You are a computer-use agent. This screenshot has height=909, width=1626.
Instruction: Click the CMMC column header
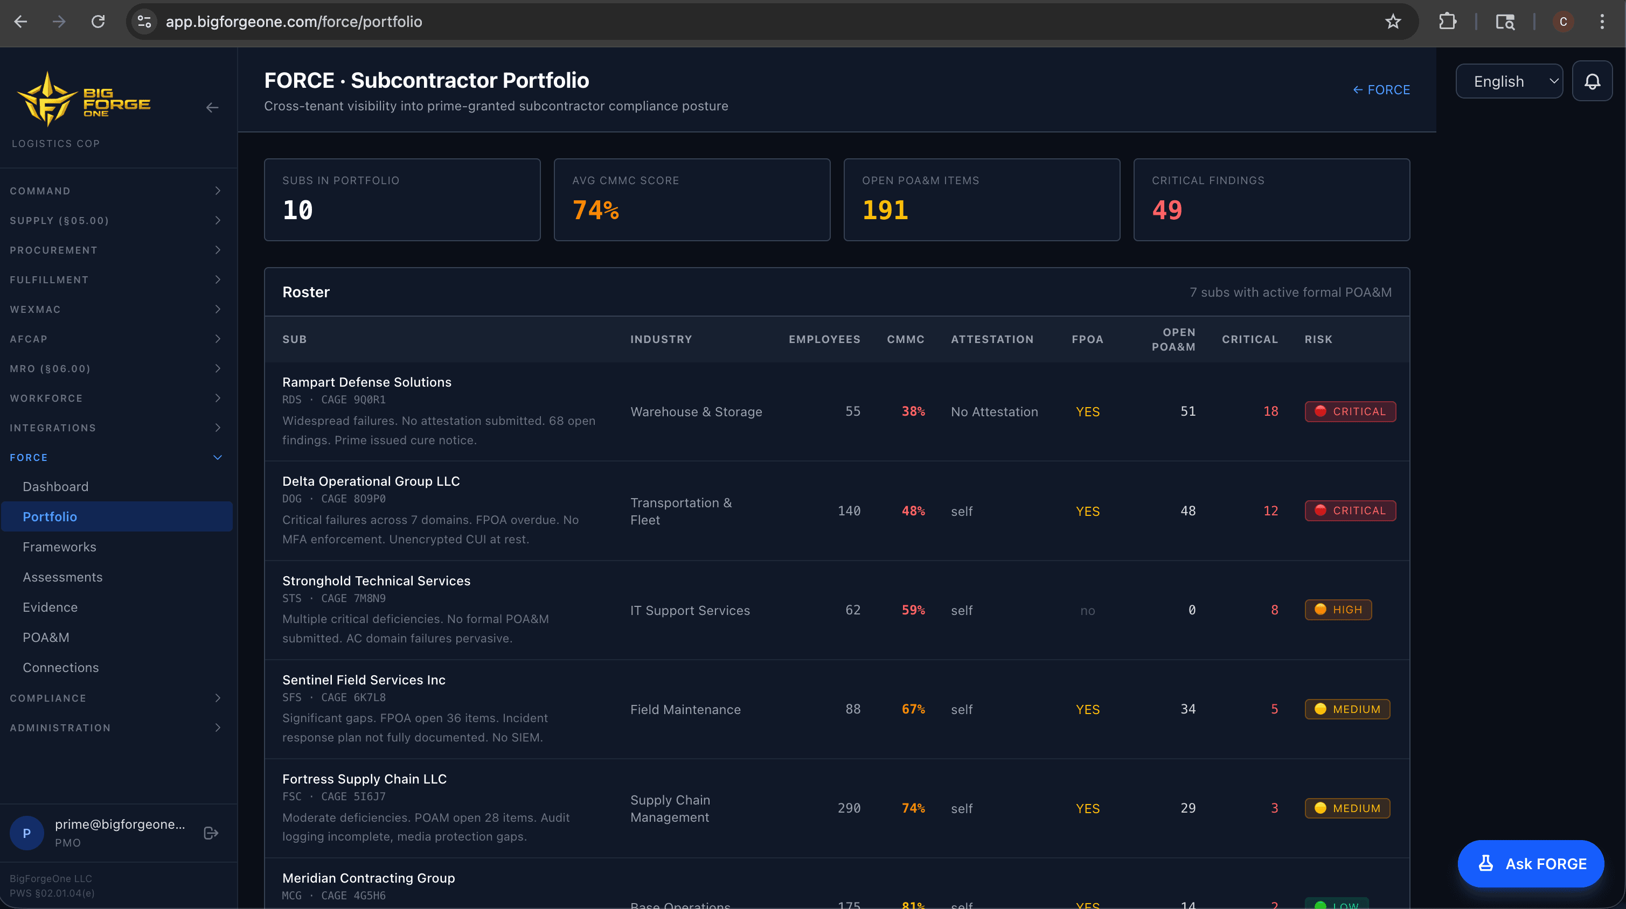(906, 339)
